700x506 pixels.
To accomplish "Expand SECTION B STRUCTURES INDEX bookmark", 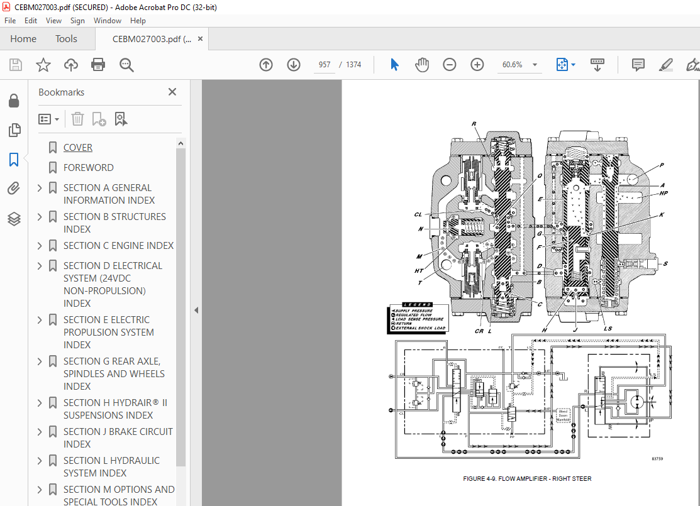I will (40, 217).
